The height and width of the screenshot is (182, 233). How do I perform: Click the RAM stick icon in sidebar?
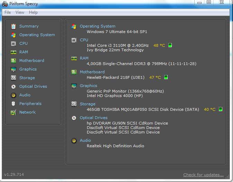[x=13, y=52]
